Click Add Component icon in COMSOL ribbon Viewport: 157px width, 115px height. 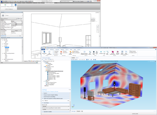pos(49,52)
